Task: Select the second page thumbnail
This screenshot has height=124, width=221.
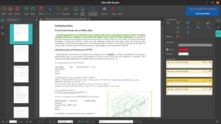Action: click(21, 53)
